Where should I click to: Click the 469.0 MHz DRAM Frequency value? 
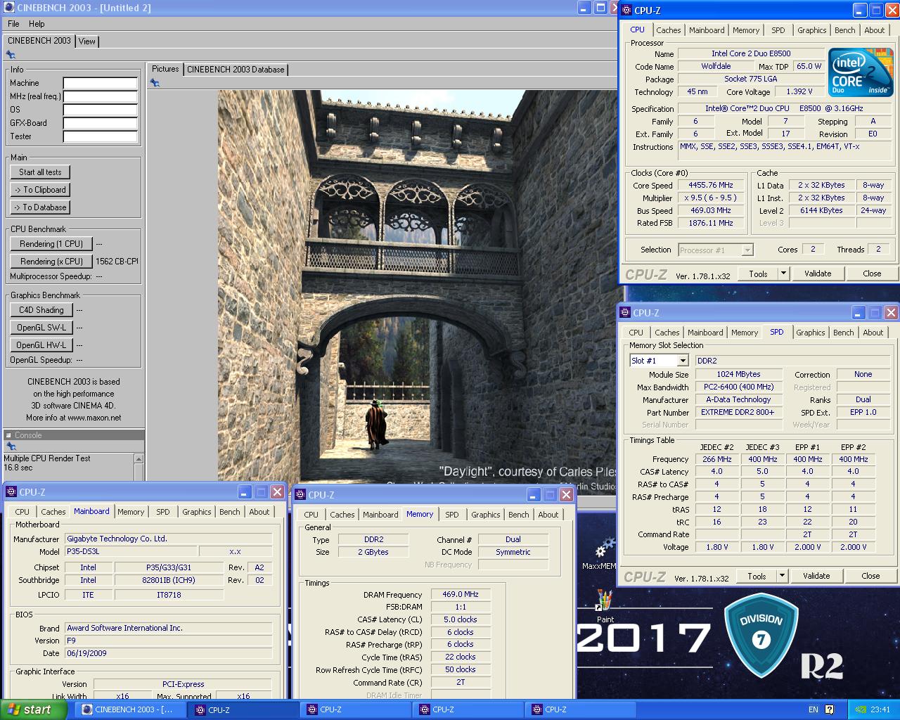461,594
